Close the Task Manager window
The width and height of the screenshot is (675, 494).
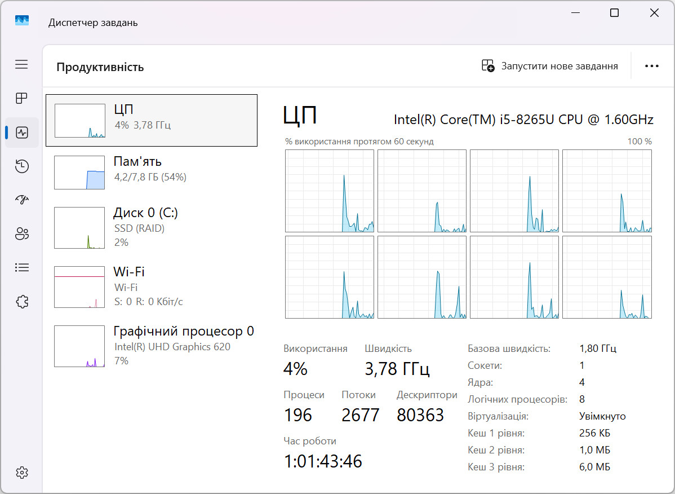point(654,13)
